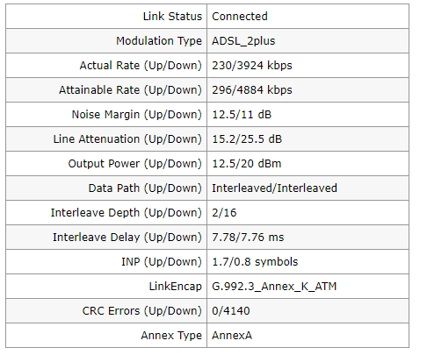The width and height of the screenshot is (427, 362).
Task: Click the INP 1.7/0.8 symbols value
Action: (255, 262)
